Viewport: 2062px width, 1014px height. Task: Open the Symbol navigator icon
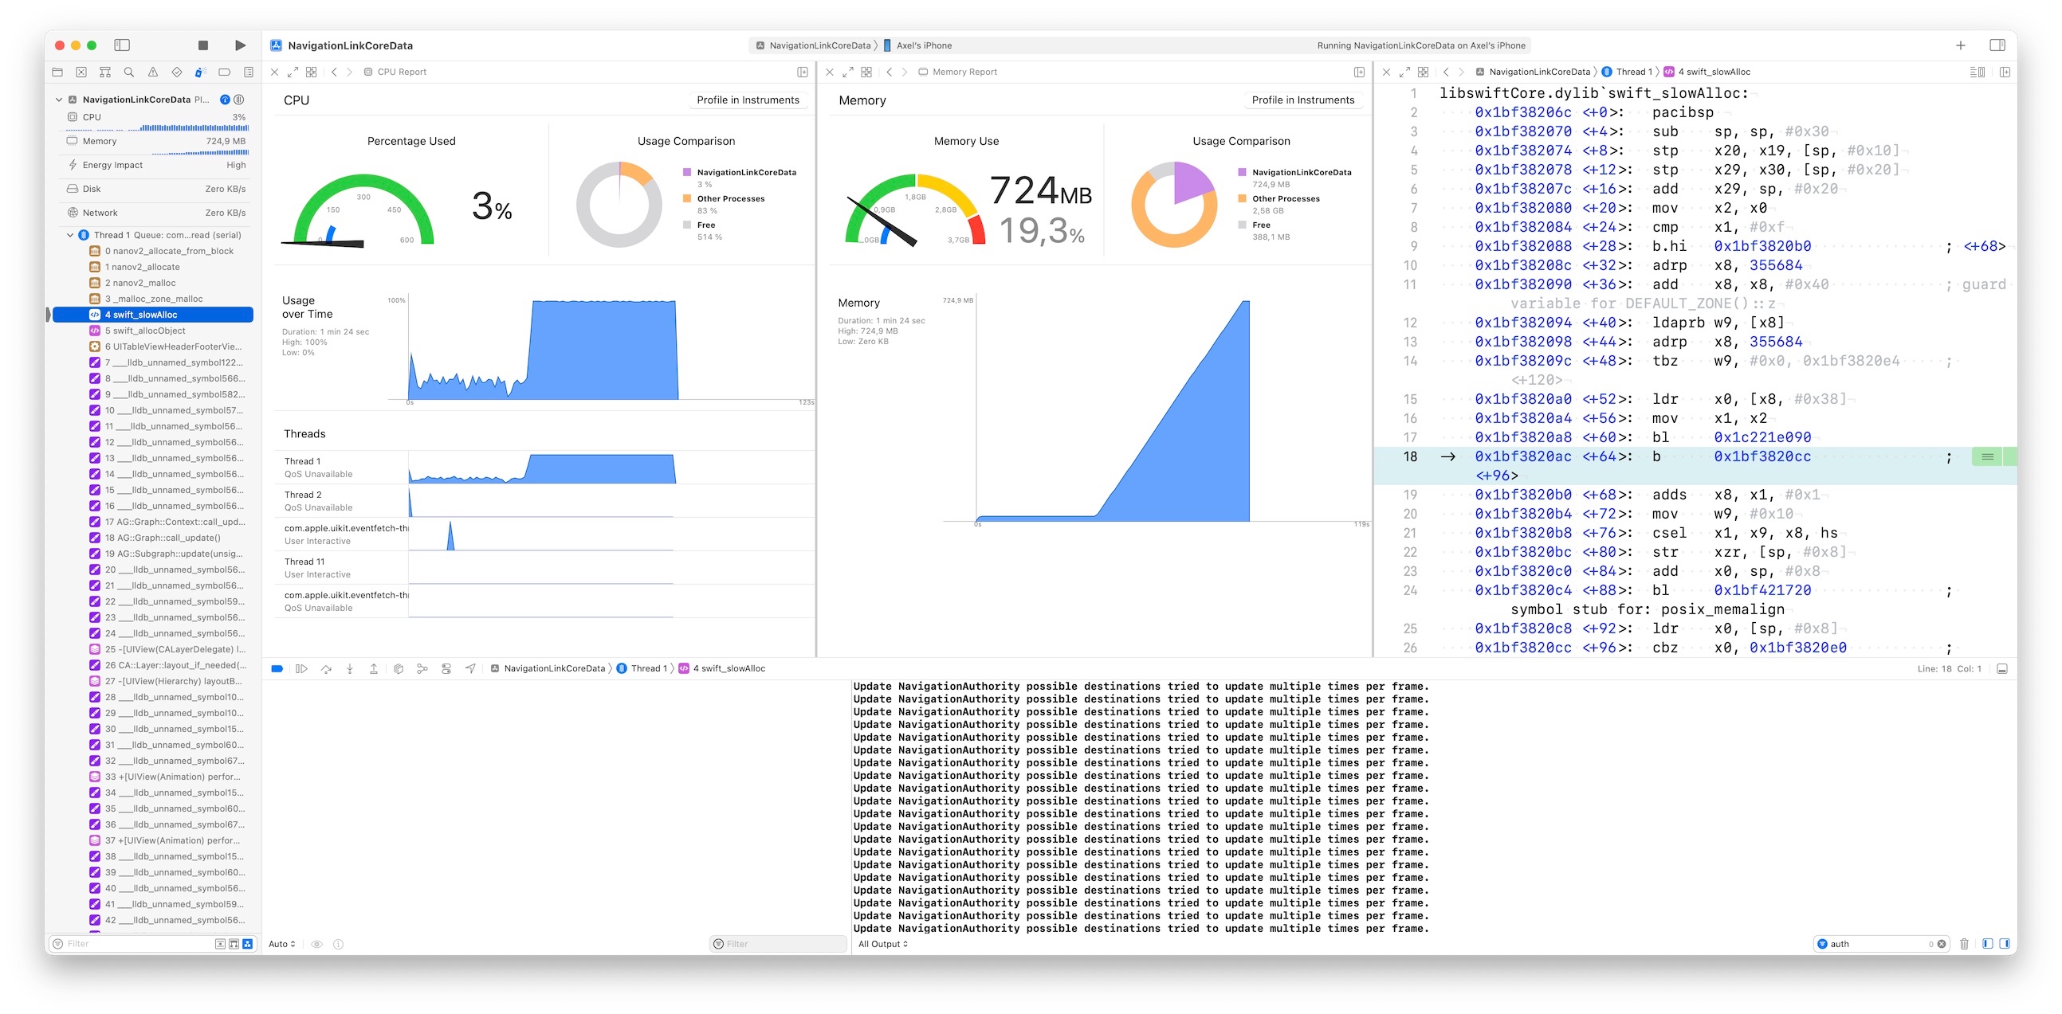coord(105,72)
